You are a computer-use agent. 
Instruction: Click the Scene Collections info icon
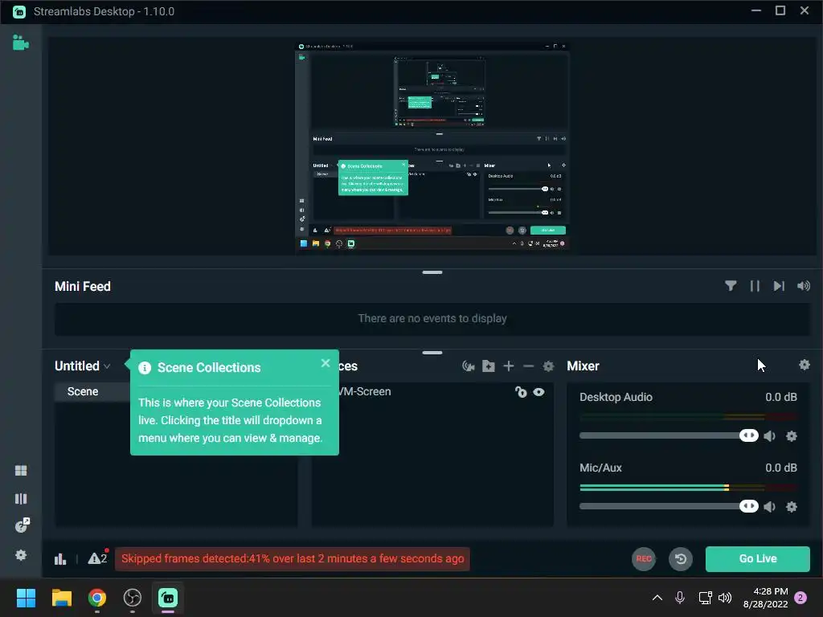coord(145,368)
